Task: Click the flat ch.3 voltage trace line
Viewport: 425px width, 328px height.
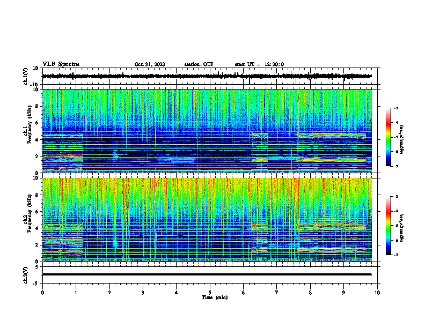Action: [x=207, y=274]
